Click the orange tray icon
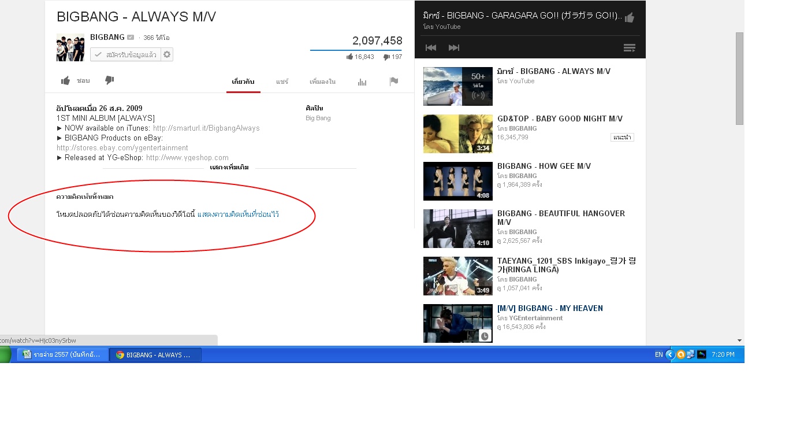This screenshot has width=789, height=444. pyautogui.click(x=681, y=355)
